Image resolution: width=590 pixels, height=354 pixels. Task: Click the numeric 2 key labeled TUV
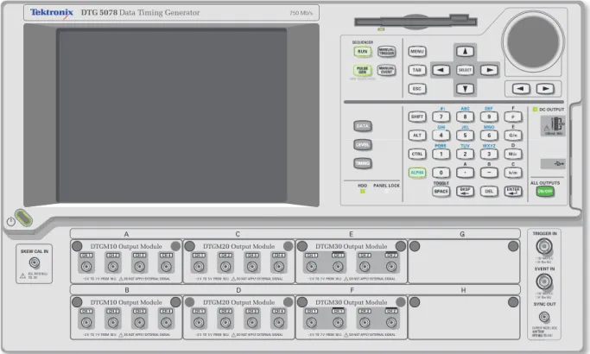coord(465,154)
